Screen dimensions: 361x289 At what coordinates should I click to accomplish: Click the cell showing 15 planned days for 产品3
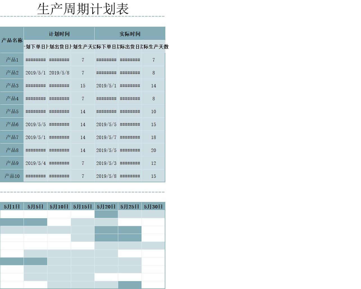(83, 86)
